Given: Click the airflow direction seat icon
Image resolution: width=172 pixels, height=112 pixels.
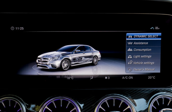Looking at the screenshot, I should [x=91, y=78].
